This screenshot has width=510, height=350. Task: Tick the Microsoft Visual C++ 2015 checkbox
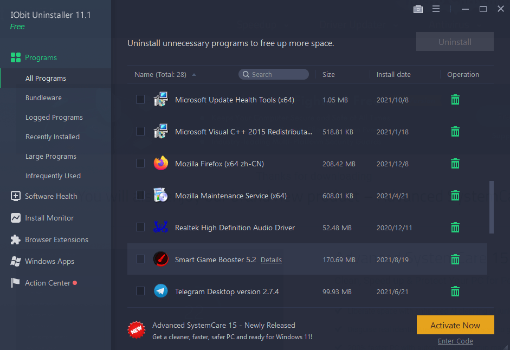click(x=140, y=131)
